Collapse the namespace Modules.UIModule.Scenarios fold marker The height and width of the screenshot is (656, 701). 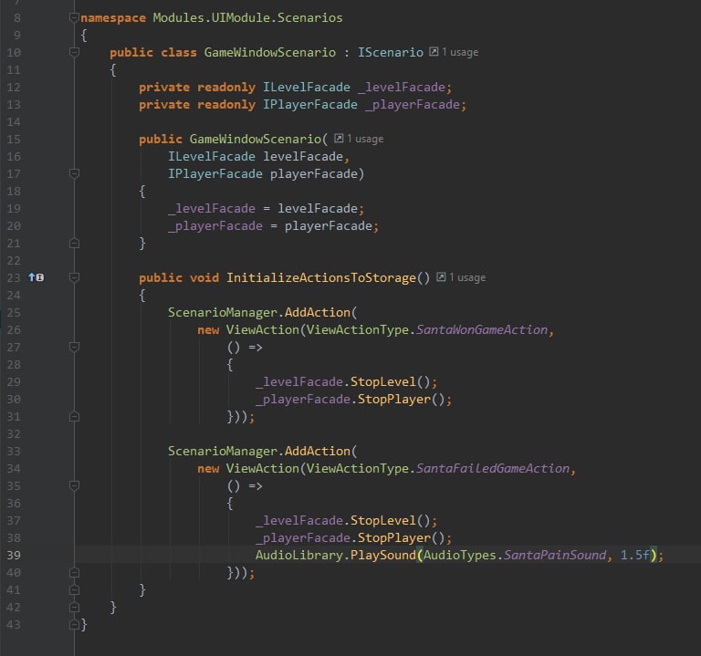click(74, 17)
